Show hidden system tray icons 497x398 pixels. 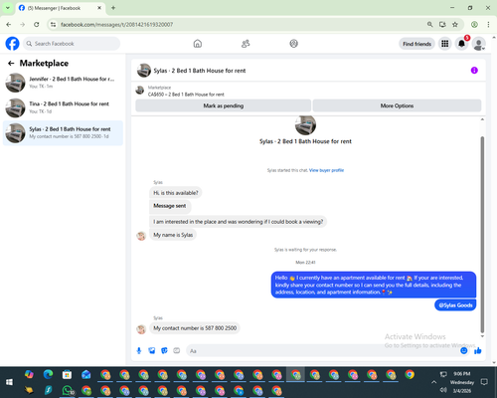pyautogui.click(x=433, y=382)
